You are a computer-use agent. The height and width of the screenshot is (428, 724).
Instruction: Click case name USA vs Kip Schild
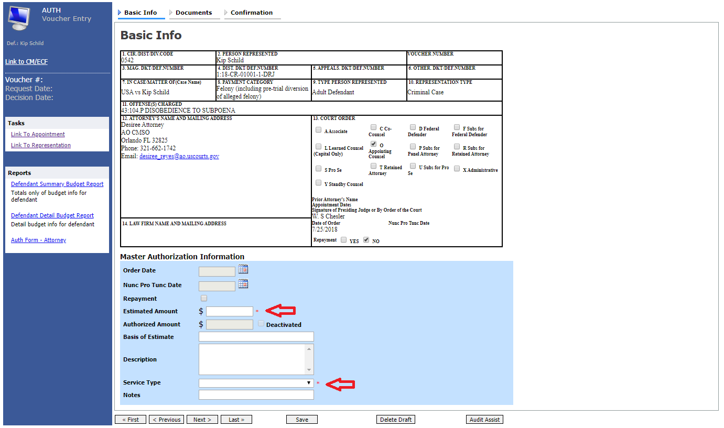click(x=145, y=92)
